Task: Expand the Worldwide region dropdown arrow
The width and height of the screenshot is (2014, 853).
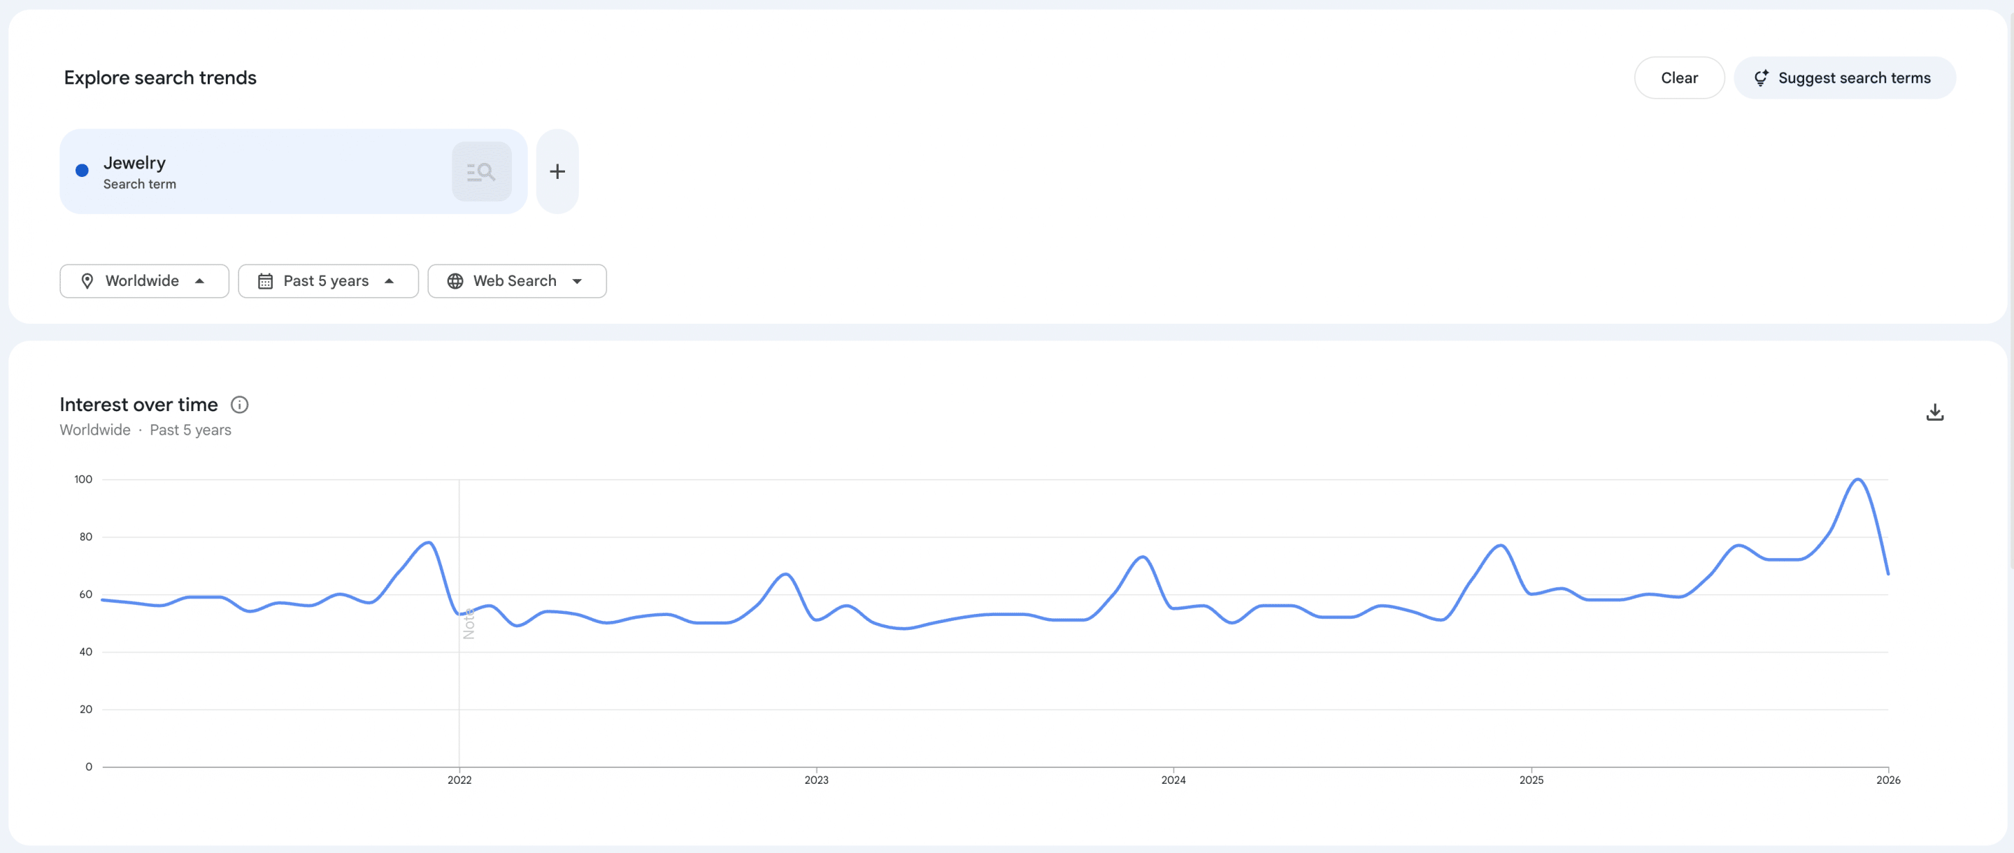Action: pos(199,280)
